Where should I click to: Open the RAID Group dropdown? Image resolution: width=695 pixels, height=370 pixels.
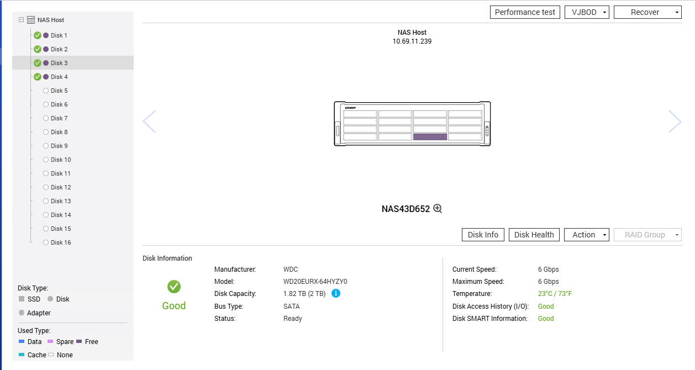(x=647, y=235)
